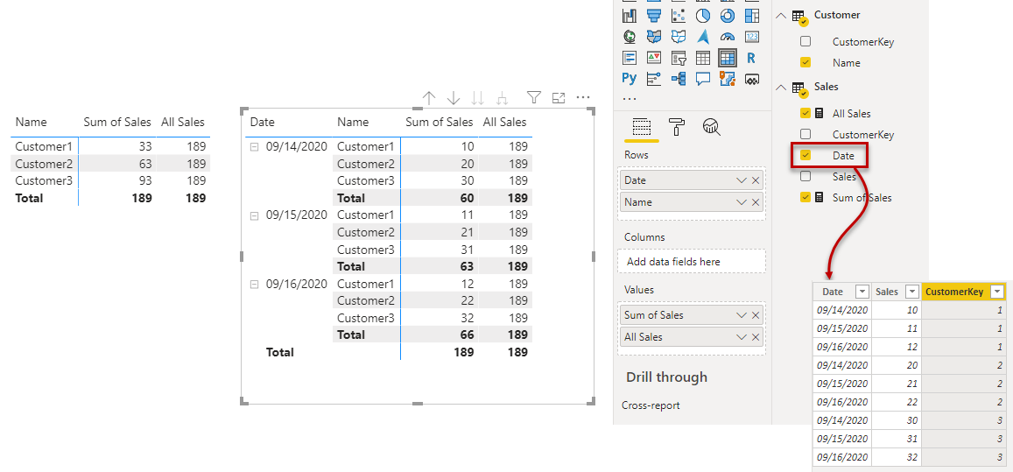
Task: Select the Python (Py) visual
Action: pos(630,78)
